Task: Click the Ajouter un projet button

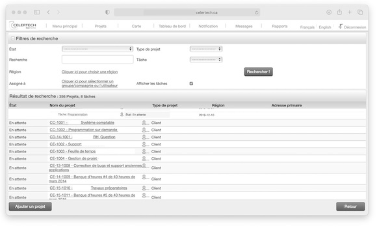Action: pyautogui.click(x=30, y=206)
